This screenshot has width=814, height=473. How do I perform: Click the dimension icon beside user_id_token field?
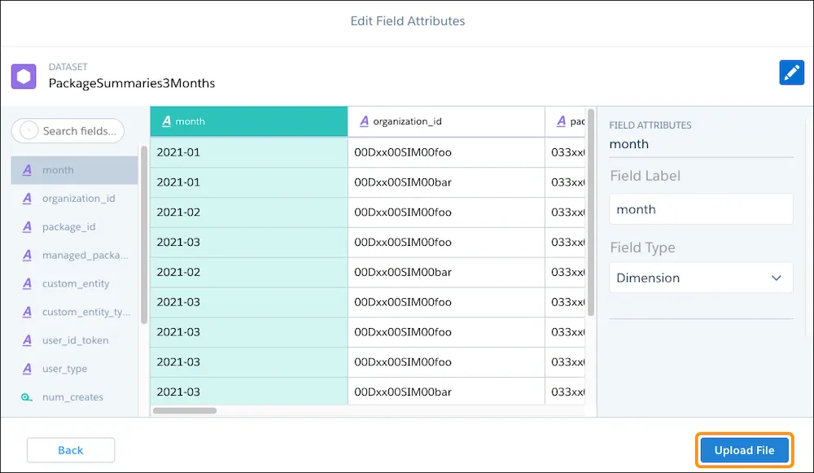[27, 340]
